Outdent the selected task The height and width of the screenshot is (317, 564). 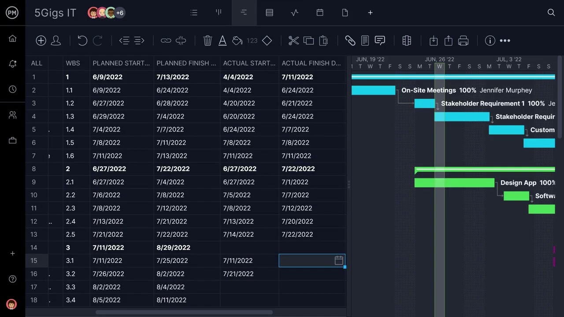coord(124,41)
